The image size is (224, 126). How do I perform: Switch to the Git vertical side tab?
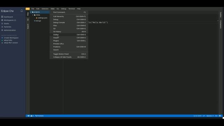pyautogui.click(x=28, y=20)
